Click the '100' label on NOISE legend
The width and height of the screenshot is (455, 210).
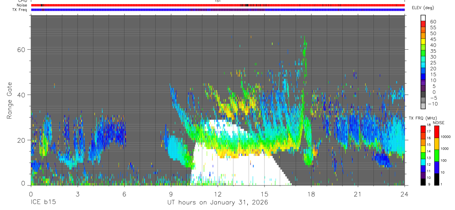pyautogui.click(x=444, y=161)
